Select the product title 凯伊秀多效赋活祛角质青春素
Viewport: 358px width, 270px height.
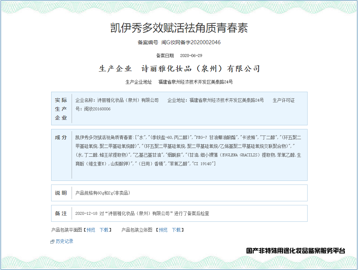point(179,28)
